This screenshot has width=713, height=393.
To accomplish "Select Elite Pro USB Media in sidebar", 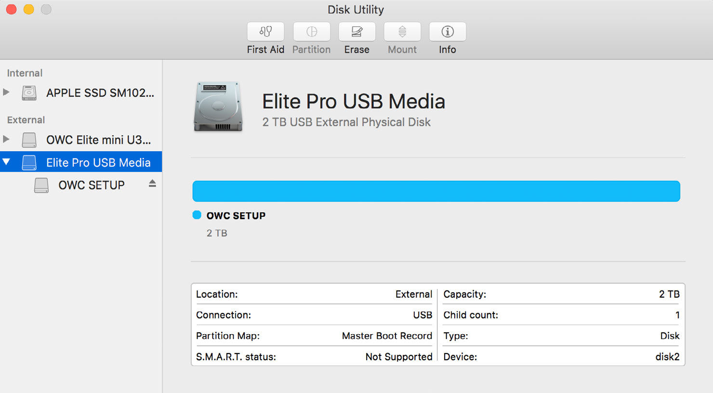I will point(98,162).
